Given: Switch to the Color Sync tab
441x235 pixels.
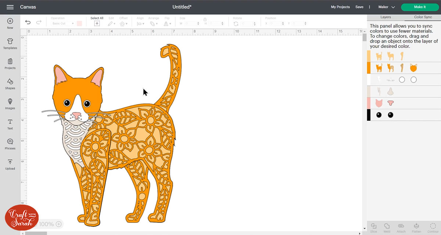Looking at the screenshot, I should click(x=423, y=17).
